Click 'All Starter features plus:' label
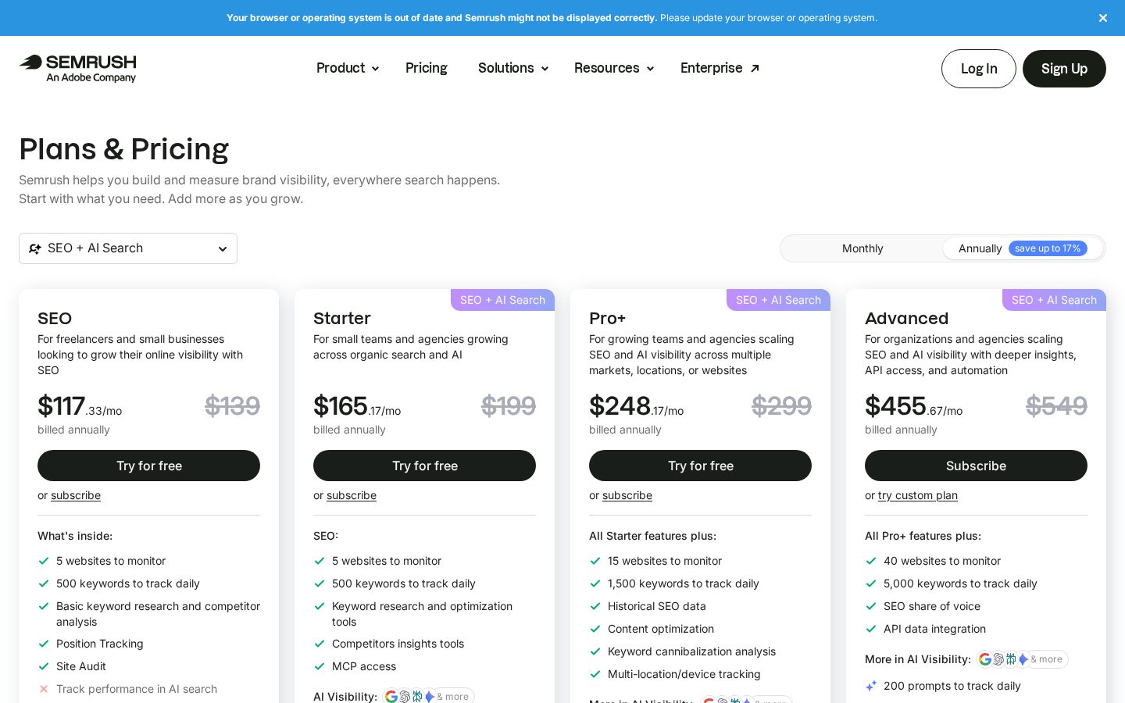Viewport: 1125px width, 703px height. click(x=652, y=536)
